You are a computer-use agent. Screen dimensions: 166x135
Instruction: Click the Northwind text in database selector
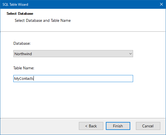23,54
